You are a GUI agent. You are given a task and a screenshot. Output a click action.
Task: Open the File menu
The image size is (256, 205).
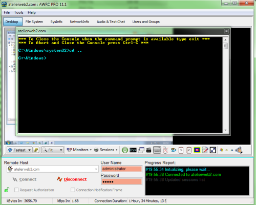point(7,12)
